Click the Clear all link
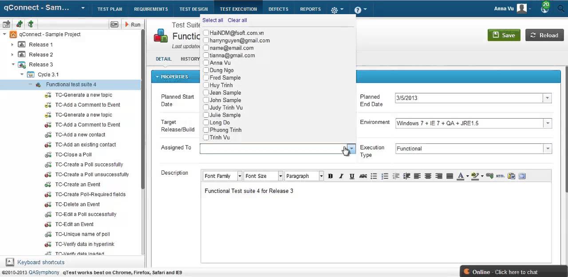Viewport: 568px width, 277px height. (x=237, y=20)
